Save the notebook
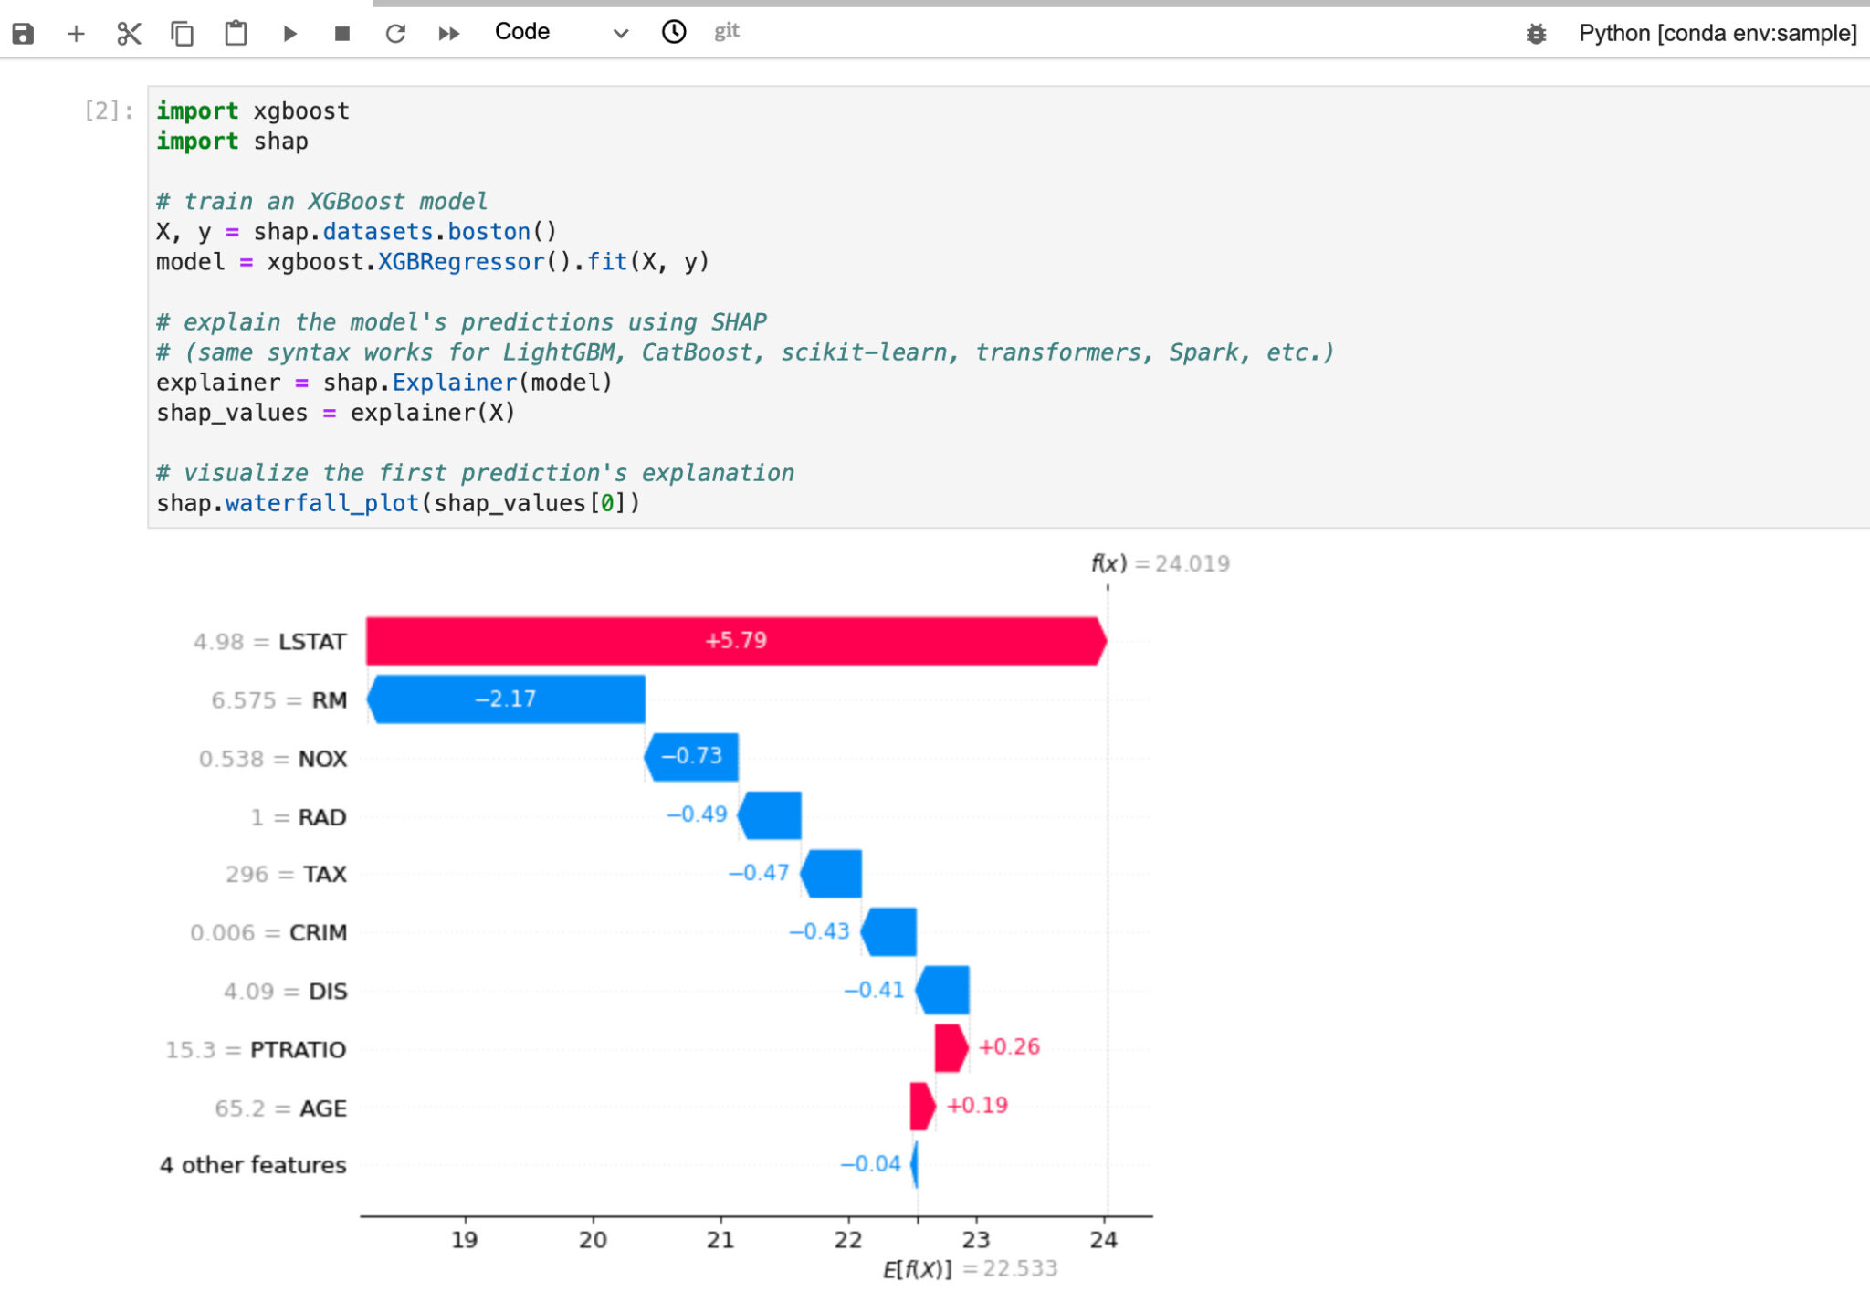Viewport: 1870px width, 1292px height. pyautogui.click(x=22, y=32)
